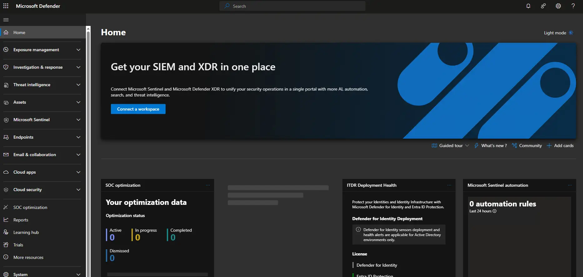Open ITDR Deployment Health card options
Viewport: 583px width, 277px height.
(x=449, y=185)
